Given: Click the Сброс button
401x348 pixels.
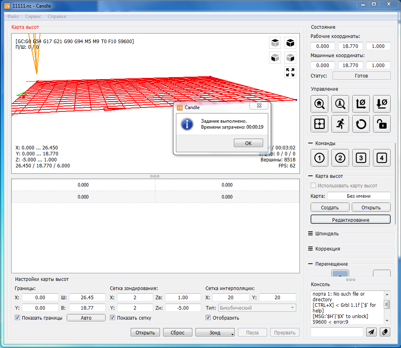Looking at the screenshot, I should (178, 332).
